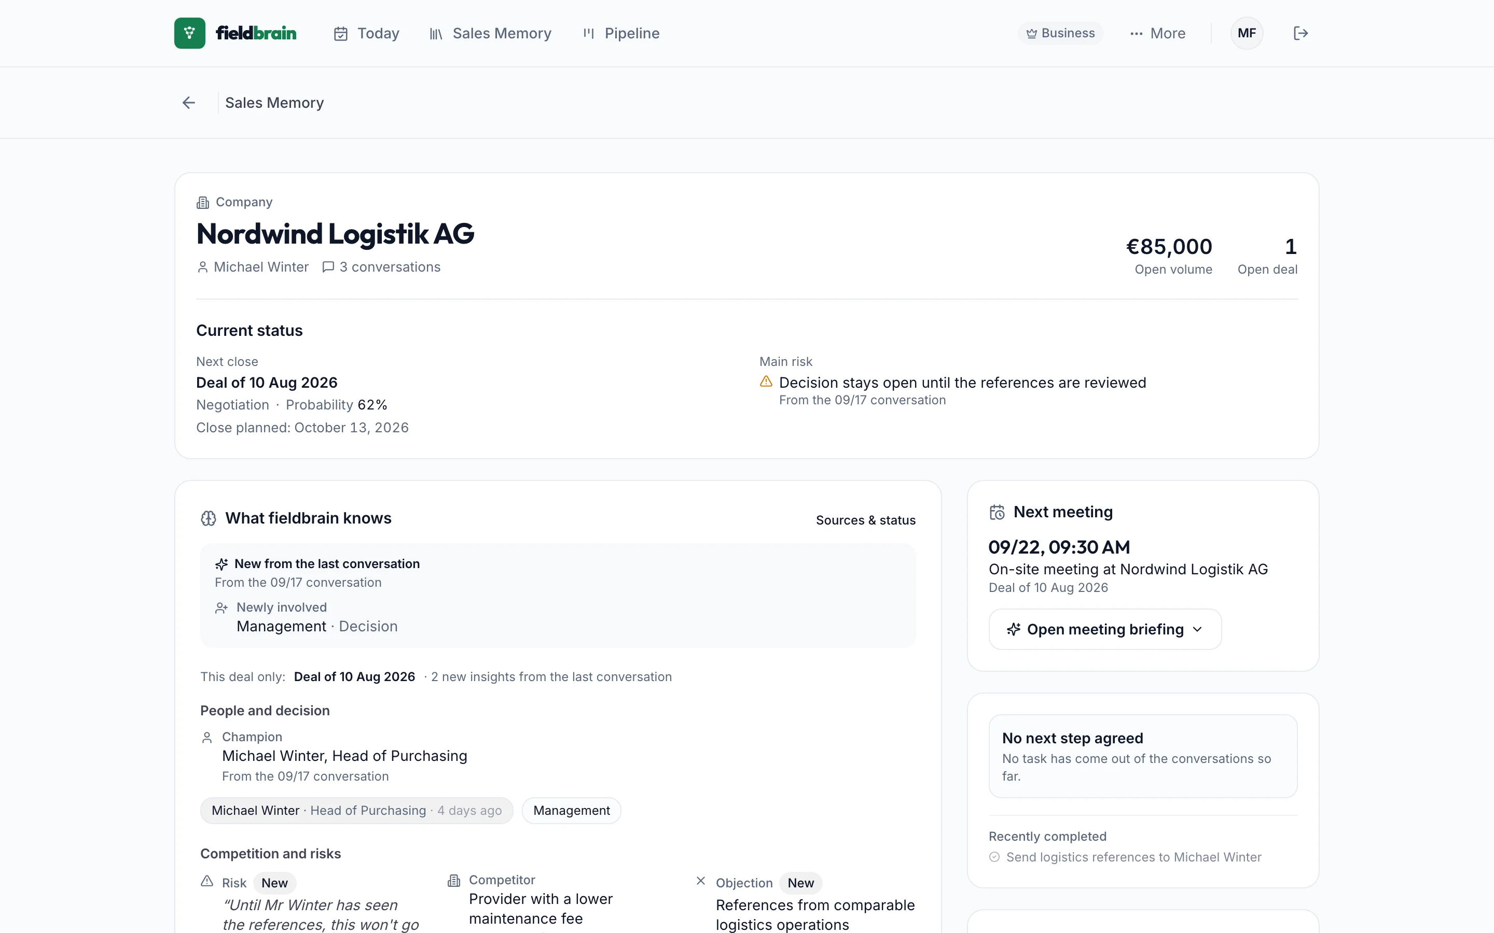Image resolution: width=1494 pixels, height=933 pixels.
Task: Click the person icon next to Michael Winter
Action: coord(202,266)
